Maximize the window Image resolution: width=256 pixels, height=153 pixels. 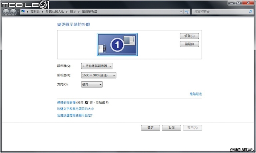[x=238, y=3]
